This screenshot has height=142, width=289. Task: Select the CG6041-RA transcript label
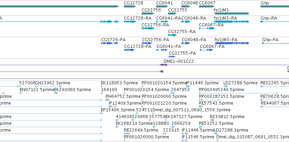click(x=169, y=18)
